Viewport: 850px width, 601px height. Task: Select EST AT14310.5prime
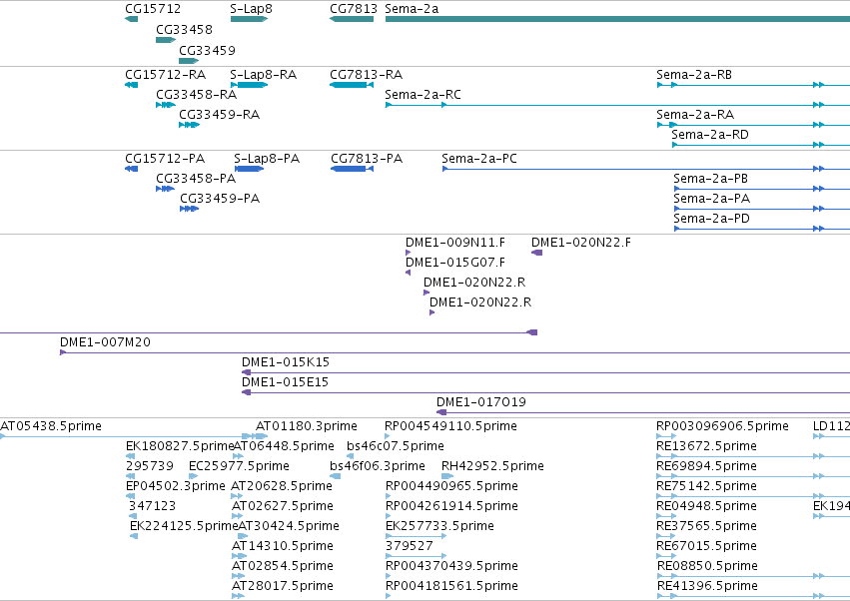click(x=283, y=546)
